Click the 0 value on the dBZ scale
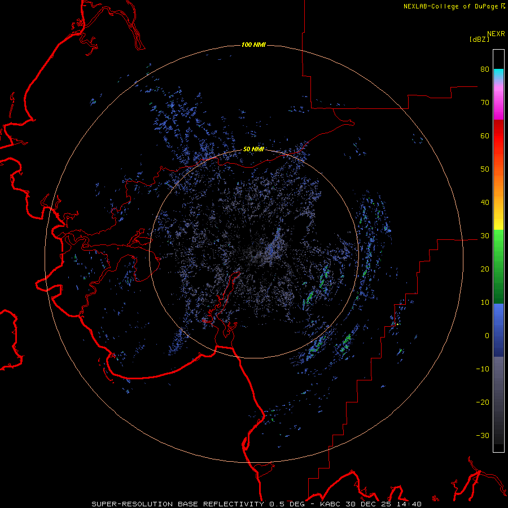This screenshot has width=508, height=508. (487, 336)
